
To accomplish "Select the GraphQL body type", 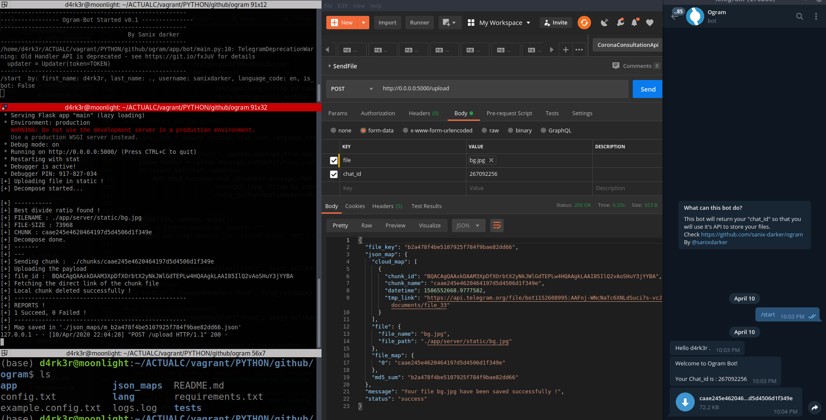I will click(x=543, y=130).
